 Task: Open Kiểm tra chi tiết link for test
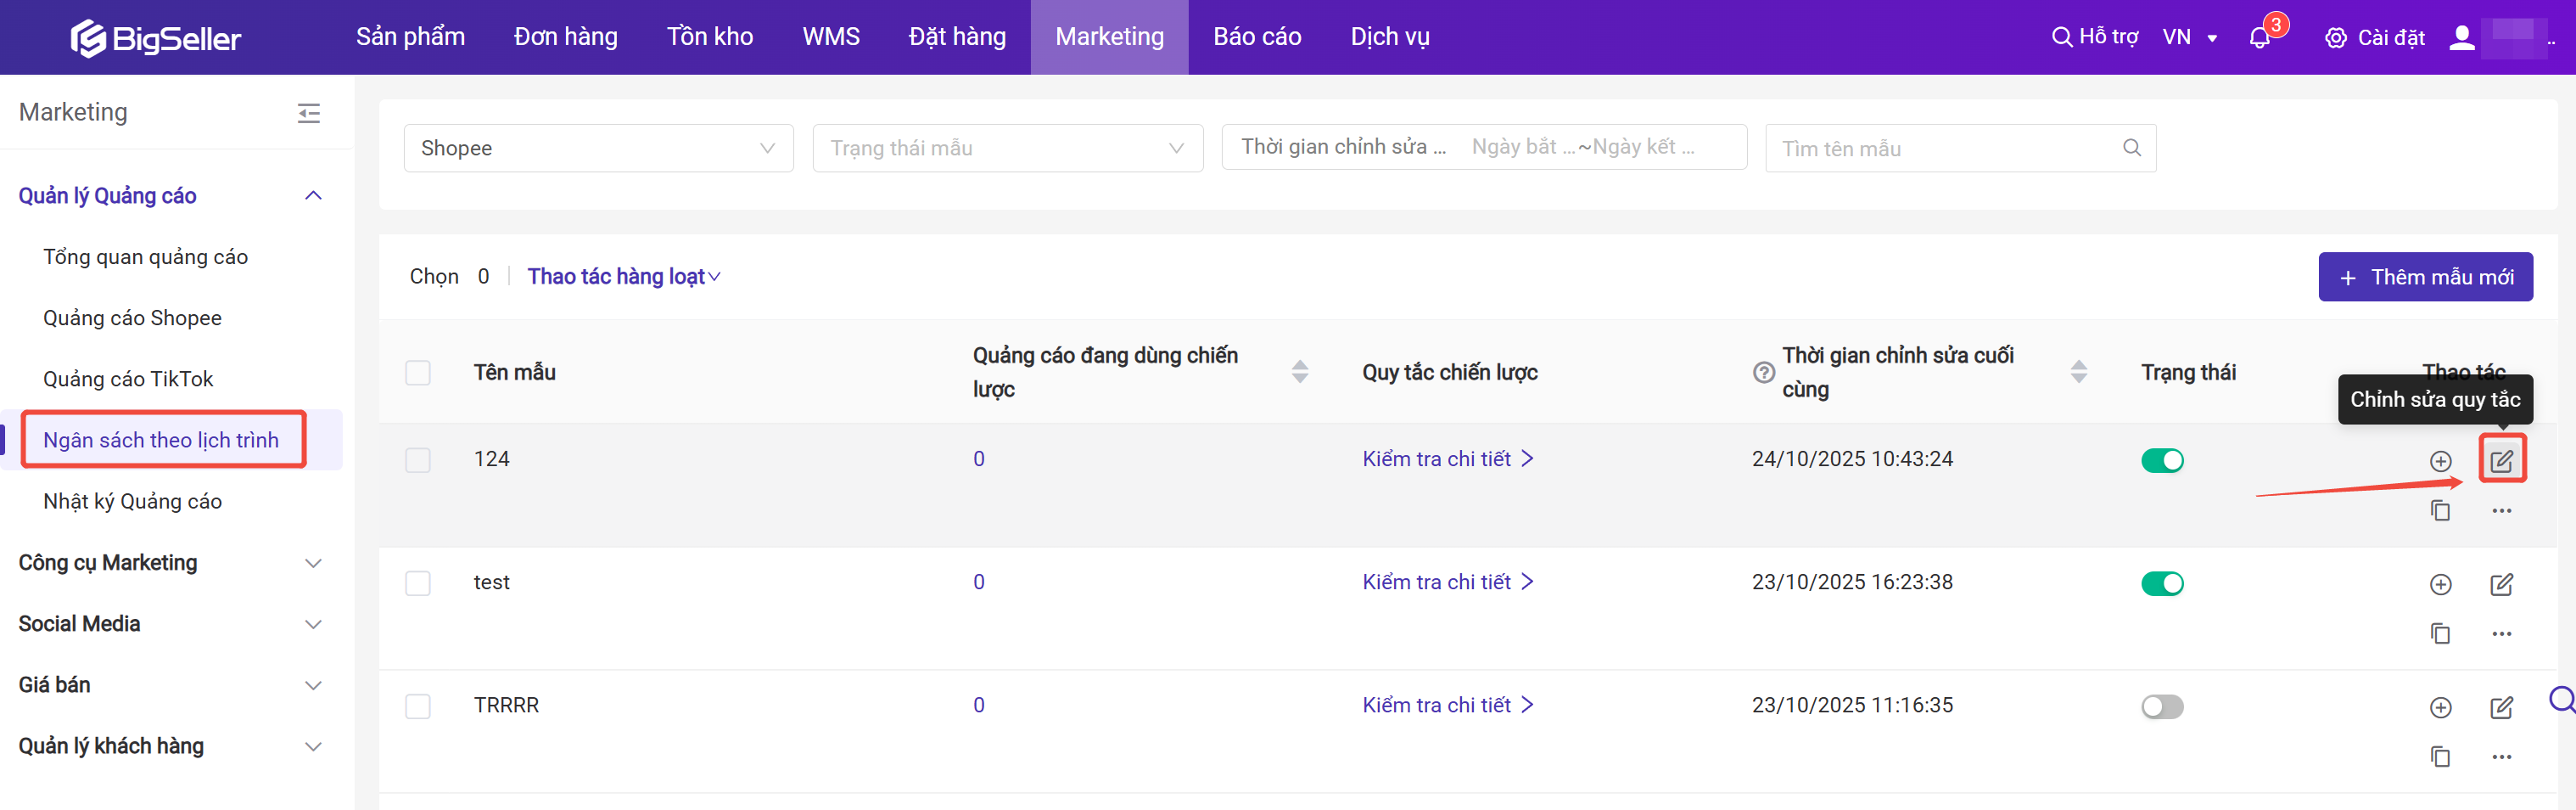(1447, 582)
